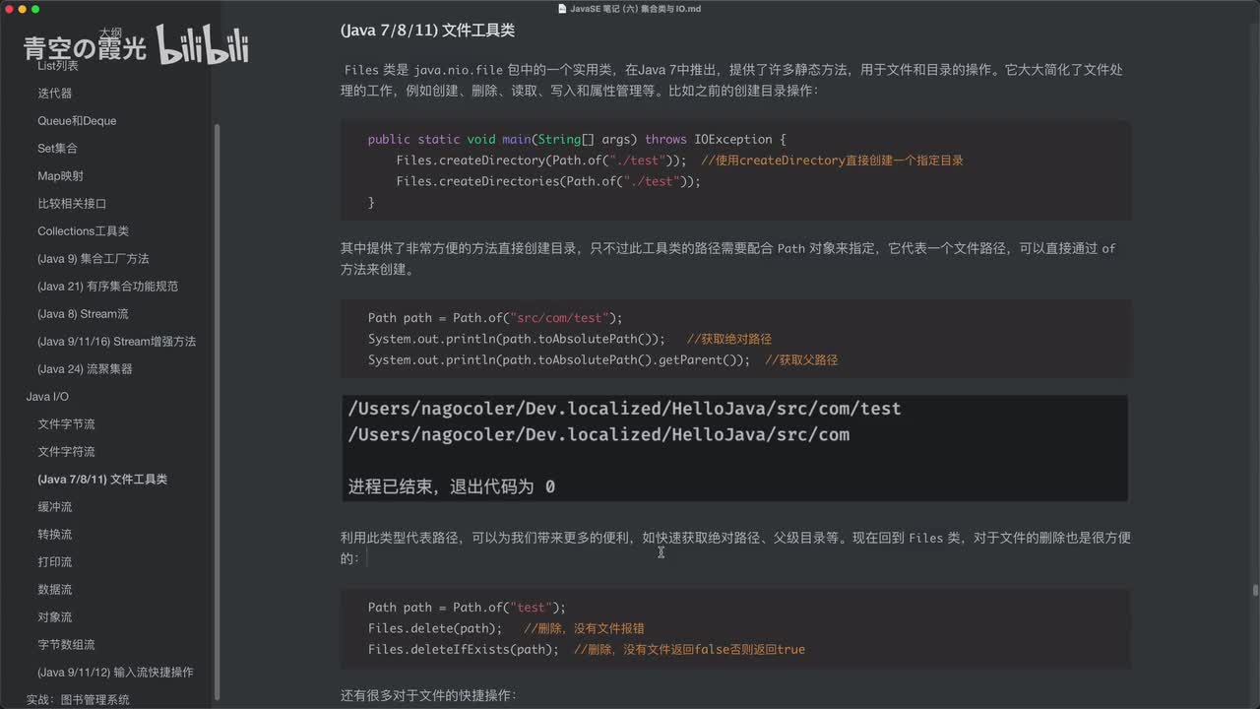Image resolution: width=1260 pixels, height=709 pixels.
Task: Go to 缓冲流 in the outline
Action: [x=54, y=506]
